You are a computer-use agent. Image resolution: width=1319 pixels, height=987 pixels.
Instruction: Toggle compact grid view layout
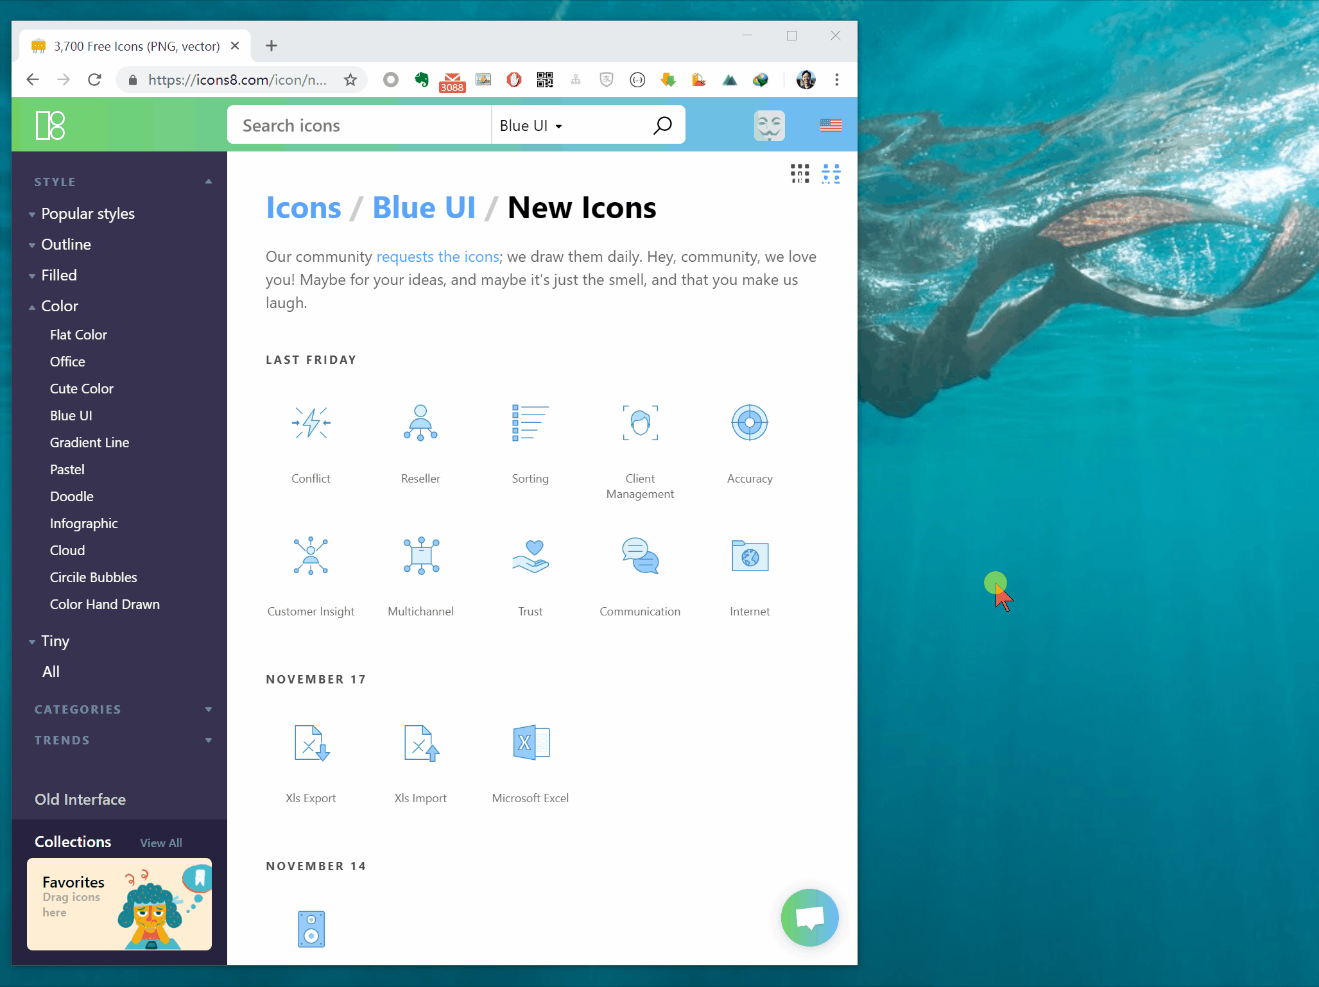[x=800, y=174]
